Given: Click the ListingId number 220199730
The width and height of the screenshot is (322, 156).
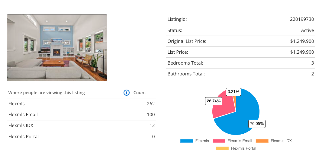Looking at the screenshot, I should 302,19.
